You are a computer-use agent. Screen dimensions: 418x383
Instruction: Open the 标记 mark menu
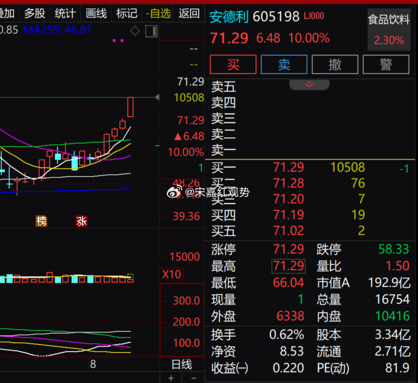(126, 13)
